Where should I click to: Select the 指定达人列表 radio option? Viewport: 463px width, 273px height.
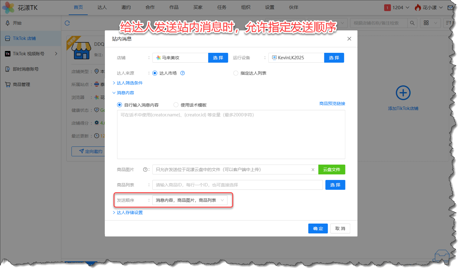pos(236,73)
